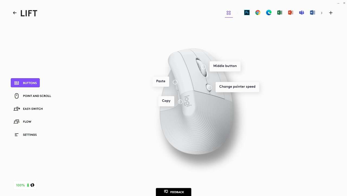Open the Excel application profile
The height and width of the screenshot is (196, 347).
click(280, 13)
